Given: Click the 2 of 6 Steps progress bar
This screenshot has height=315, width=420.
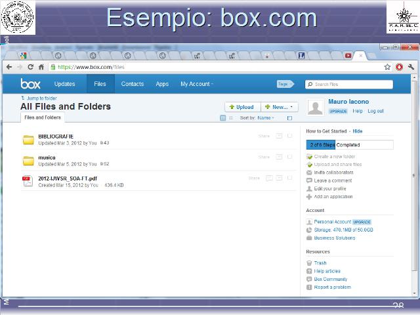Looking at the screenshot, I should point(350,145).
